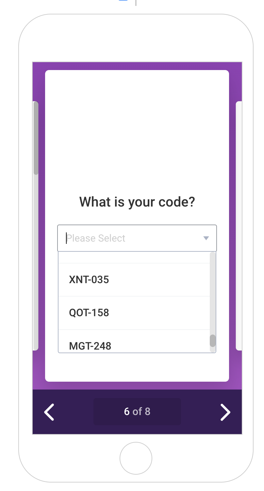Click the What is your code? heading

[x=137, y=202]
